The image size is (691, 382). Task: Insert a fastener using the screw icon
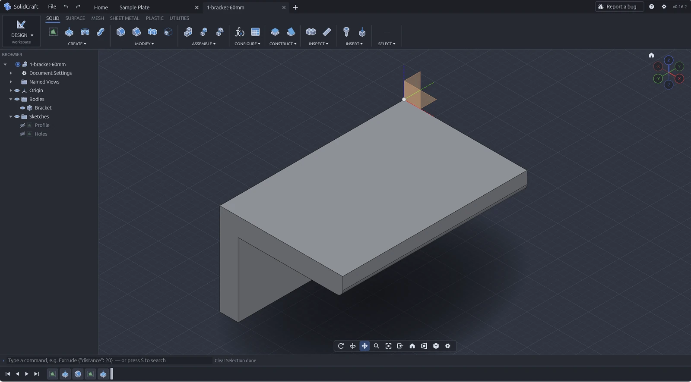[346, 32]
